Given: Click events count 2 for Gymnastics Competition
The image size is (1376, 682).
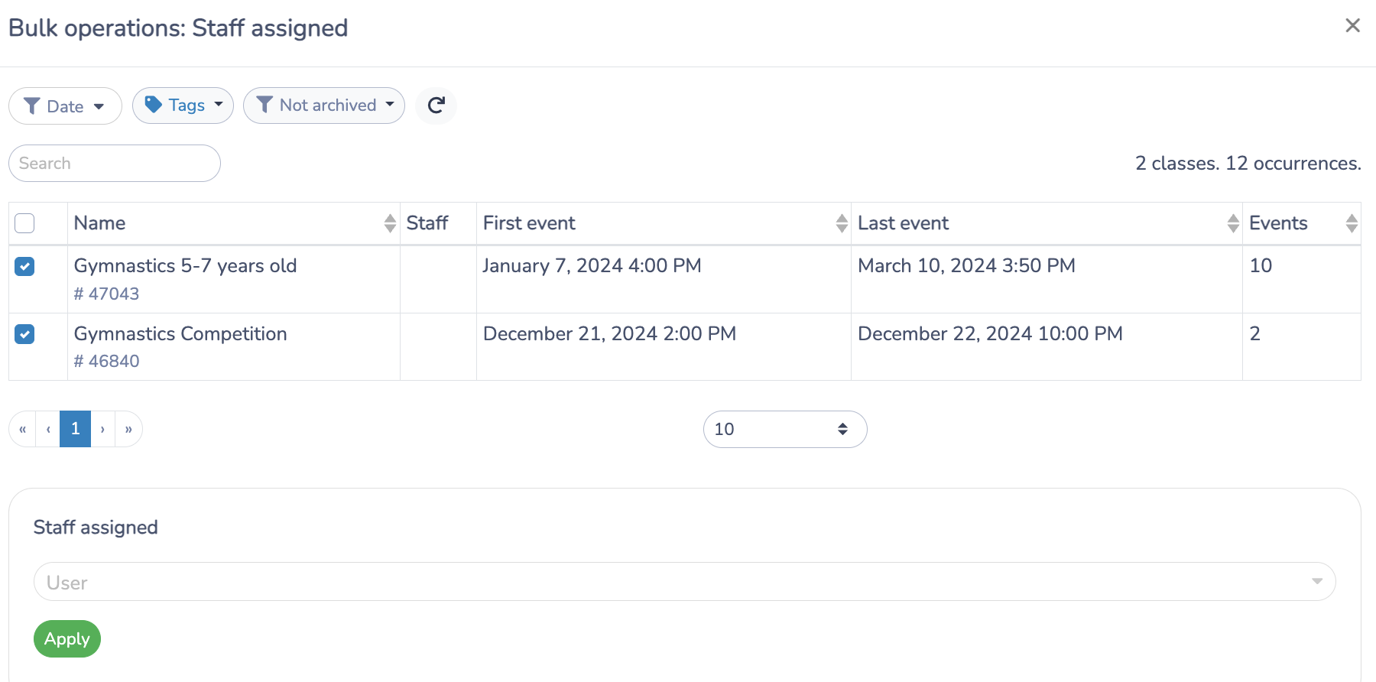Looking at the screenshot, I should click(1255, 334).
